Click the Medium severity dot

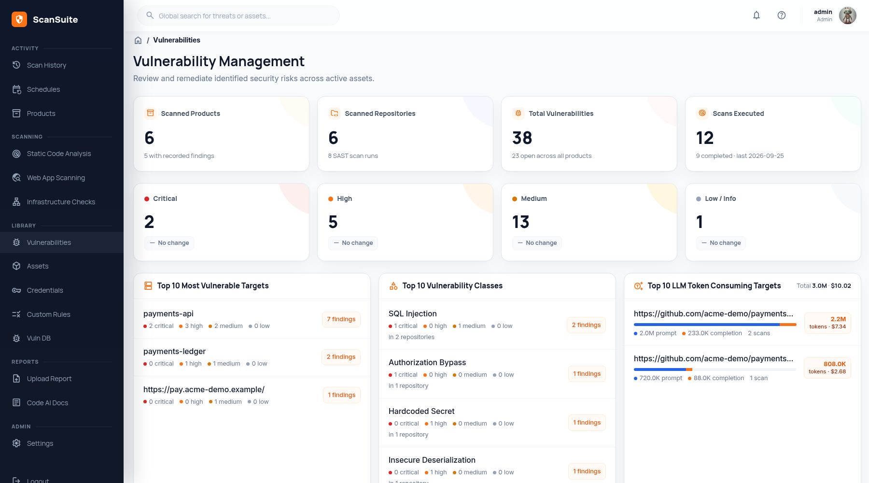click(515, 199)
